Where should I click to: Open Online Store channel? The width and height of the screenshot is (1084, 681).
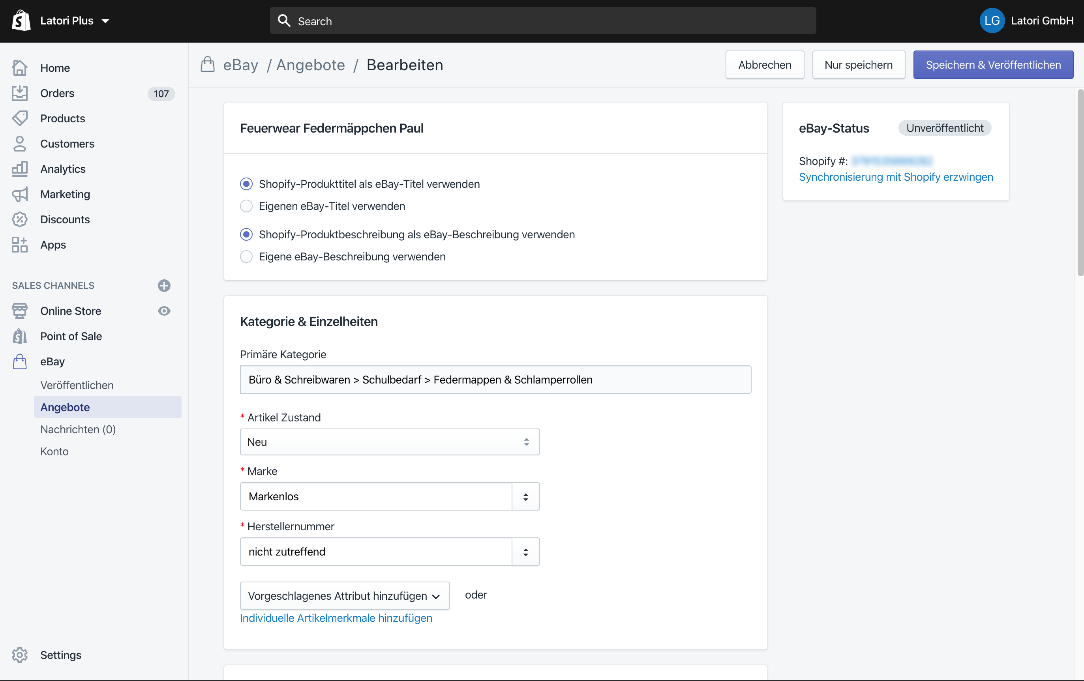71,311
